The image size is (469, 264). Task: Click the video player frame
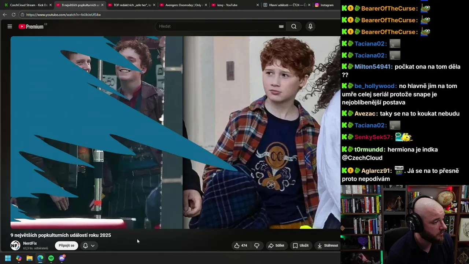click(x=175, y=132)
